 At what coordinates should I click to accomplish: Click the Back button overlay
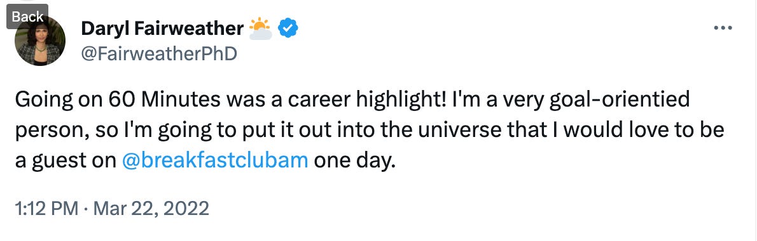[27, 16]
